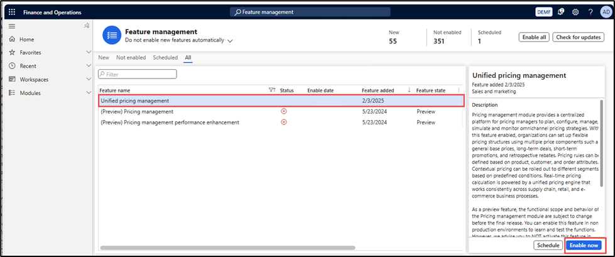Viewport: 615px width, 257px height.
Task: Click the Favorites star icon
Action: point(12,52)
